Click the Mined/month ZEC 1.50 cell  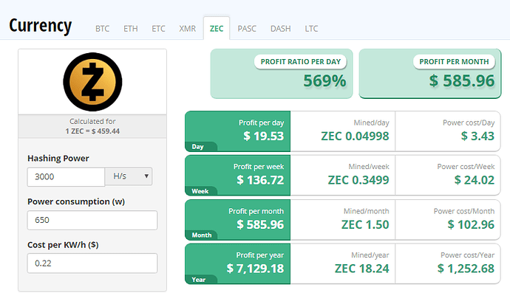coord(343,220)
